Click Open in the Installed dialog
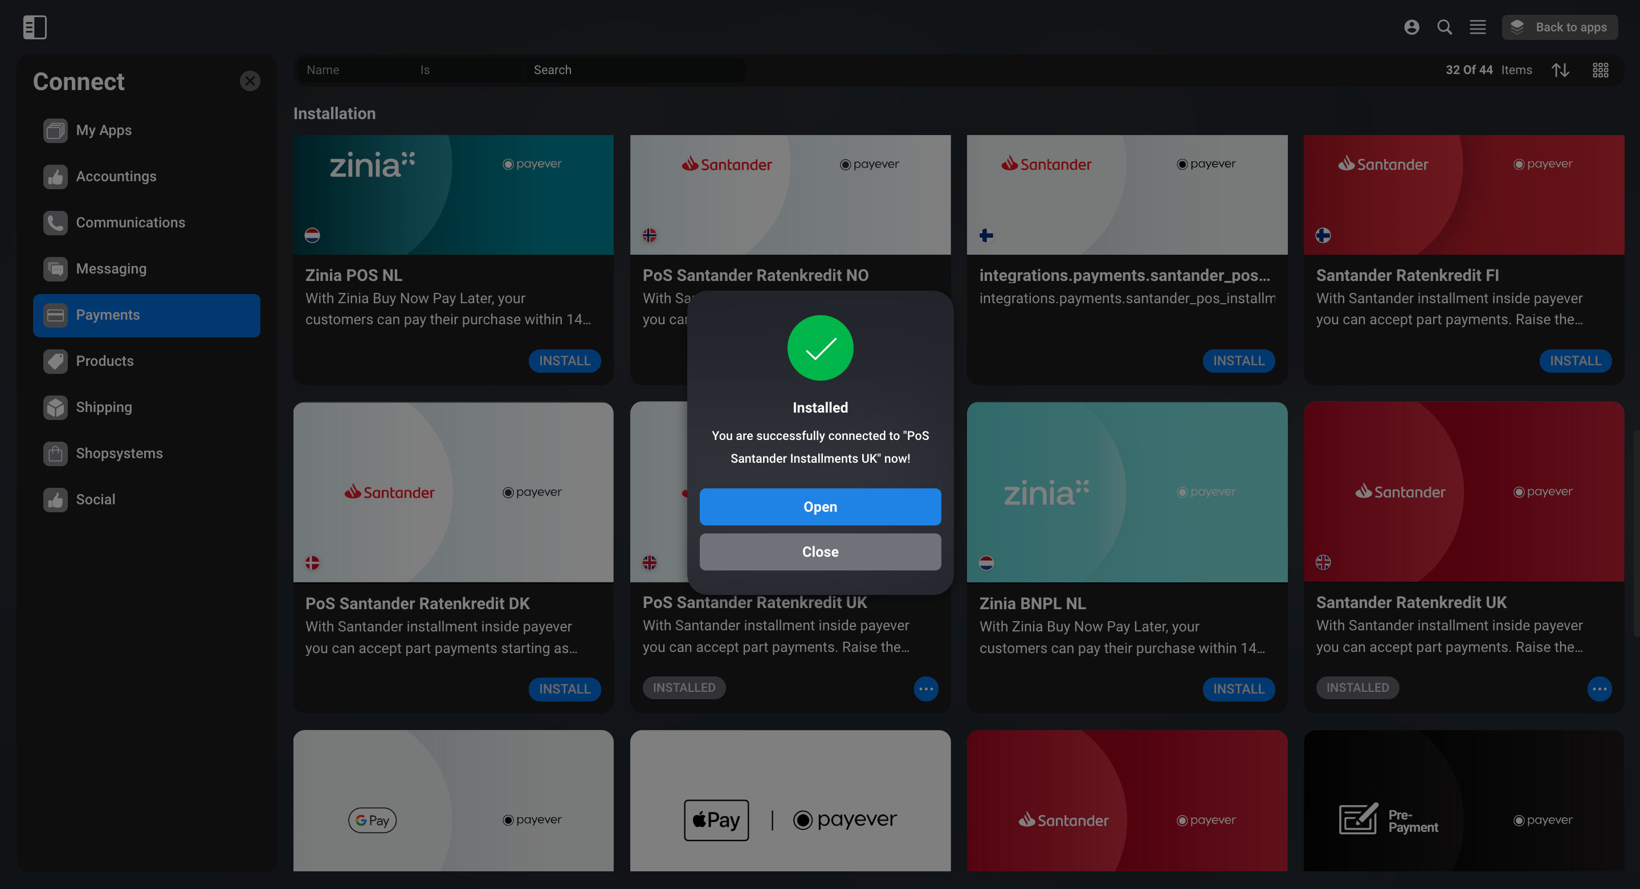The height and width of the screenshot is (889, 1640). [820, 507]
